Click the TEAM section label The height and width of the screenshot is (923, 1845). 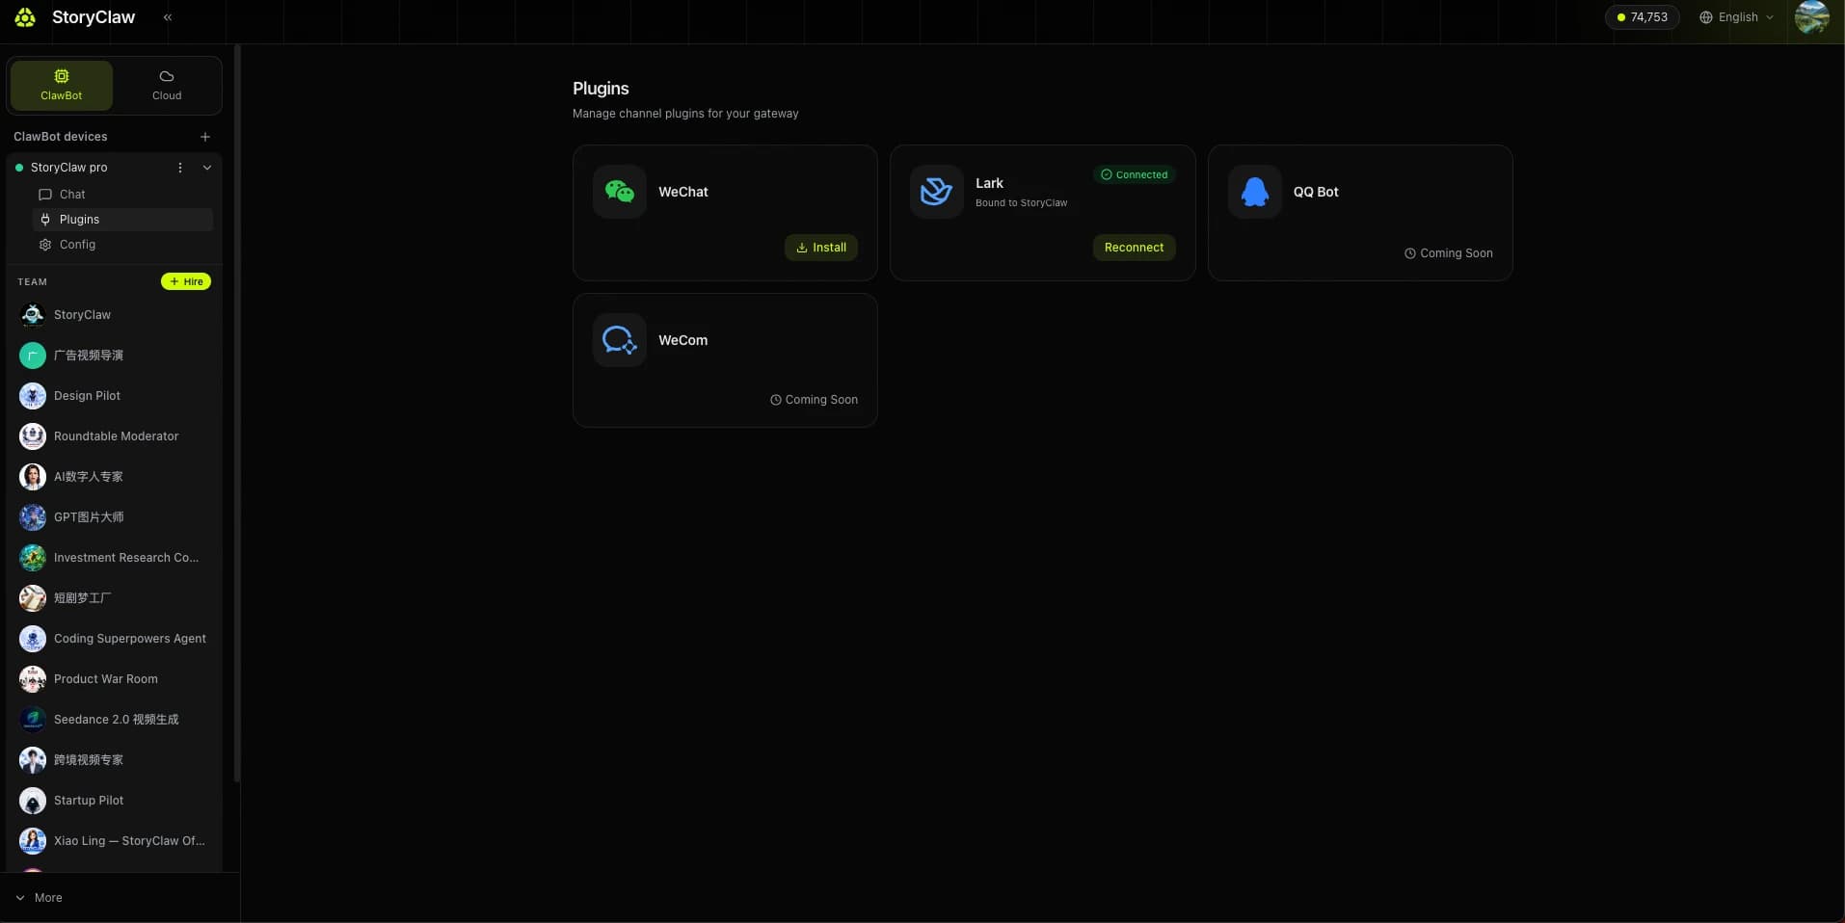pos(32,282)
